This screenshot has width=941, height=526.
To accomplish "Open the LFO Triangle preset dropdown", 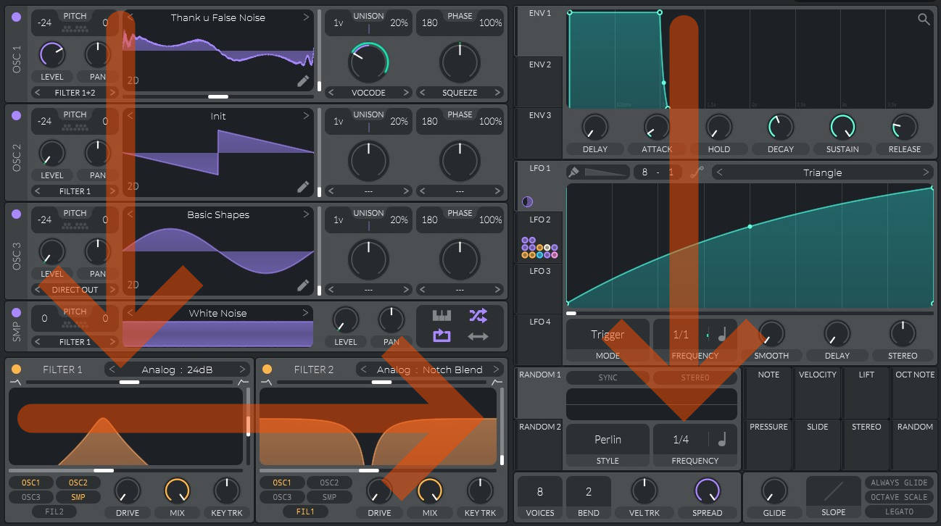I will [822, 172].
